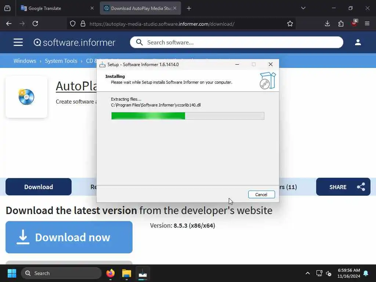Close the Download AutoPlay Media Studio tab
This screenshot has width=376, height=282.
(175, 8)
